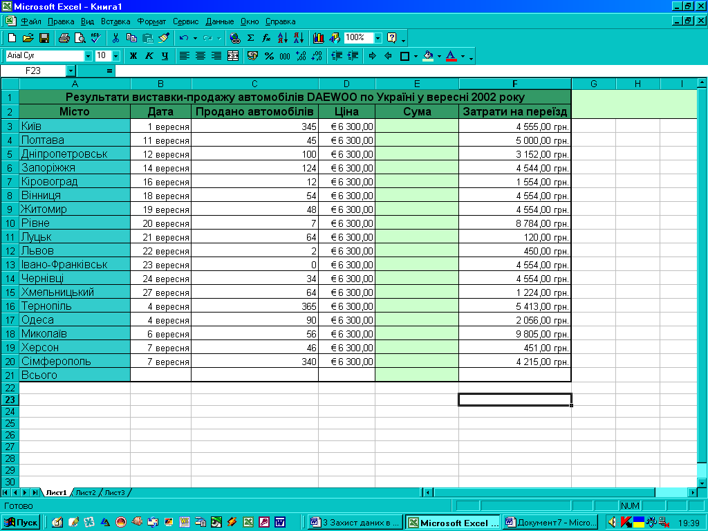The width and height of the screenshot is (708, 531).
Task: Apply the Fill Color paint bucket
Action: [x=428, y=56]
